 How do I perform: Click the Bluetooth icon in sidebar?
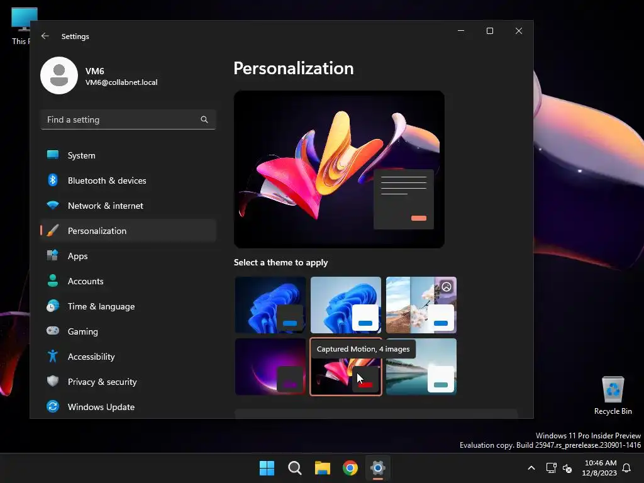[53, 180]
